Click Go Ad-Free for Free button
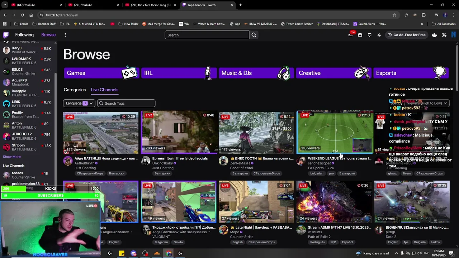 click(407, 35)
